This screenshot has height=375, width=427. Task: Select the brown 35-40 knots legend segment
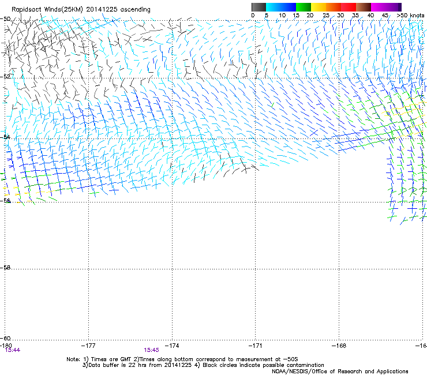click(x=364, y=7)
